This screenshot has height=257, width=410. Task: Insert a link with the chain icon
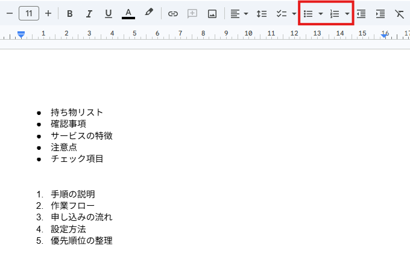[x=173, y=14]
